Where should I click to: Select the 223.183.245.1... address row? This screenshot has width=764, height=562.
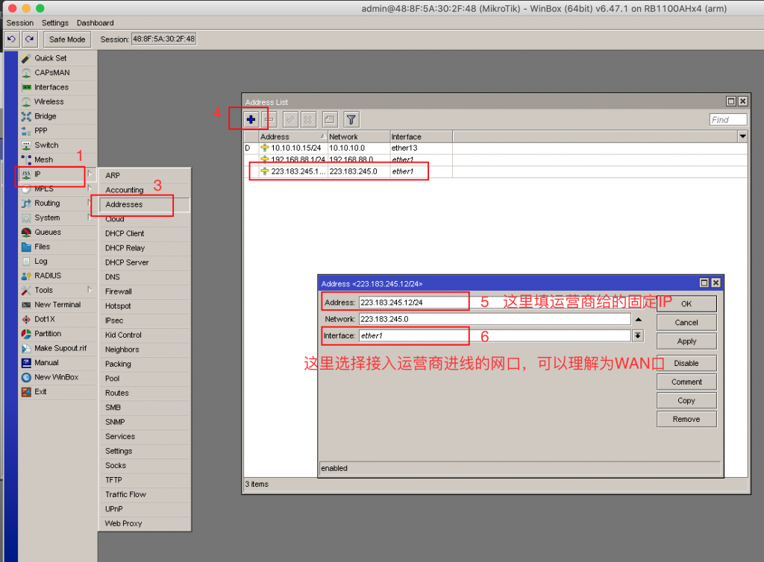point(495,171)
